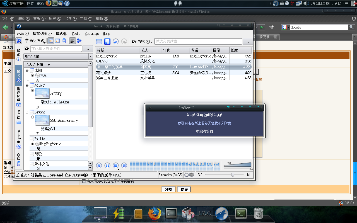Expand the 乐林文化 artist node
This screenshot has width=357, height=223.
coord(27,164)
